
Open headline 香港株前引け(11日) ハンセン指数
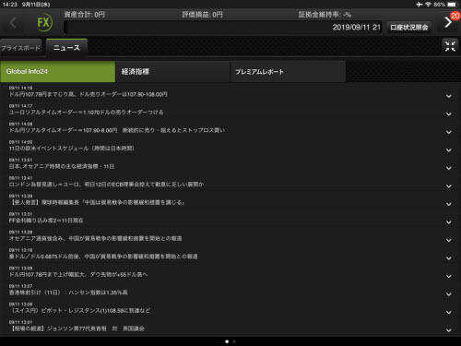pyautogui.click(x=68, y=292)
